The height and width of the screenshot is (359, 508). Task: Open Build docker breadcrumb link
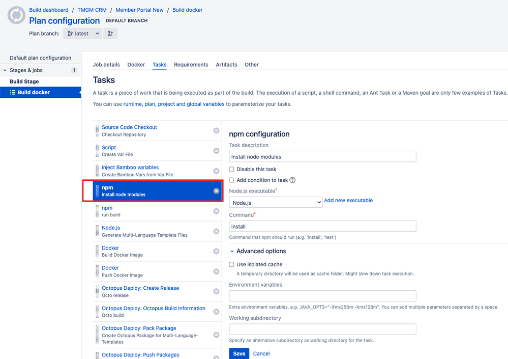[187, 10]
